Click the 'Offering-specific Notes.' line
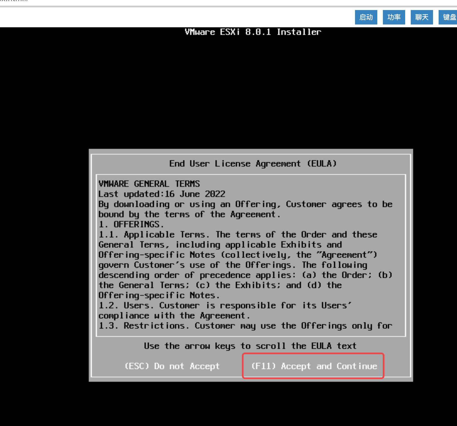 click(159, 295)
